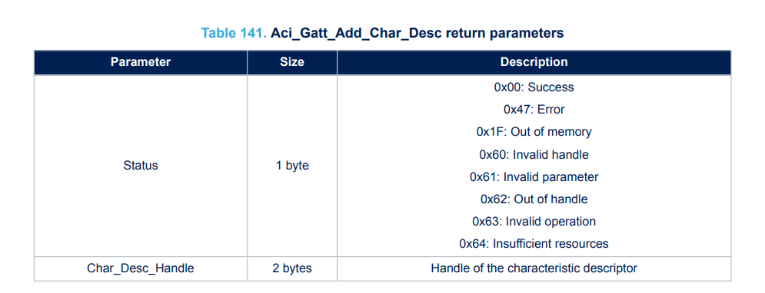Click the 0x62: Out of handle text
765x293 pixels.
pos(534,199)
